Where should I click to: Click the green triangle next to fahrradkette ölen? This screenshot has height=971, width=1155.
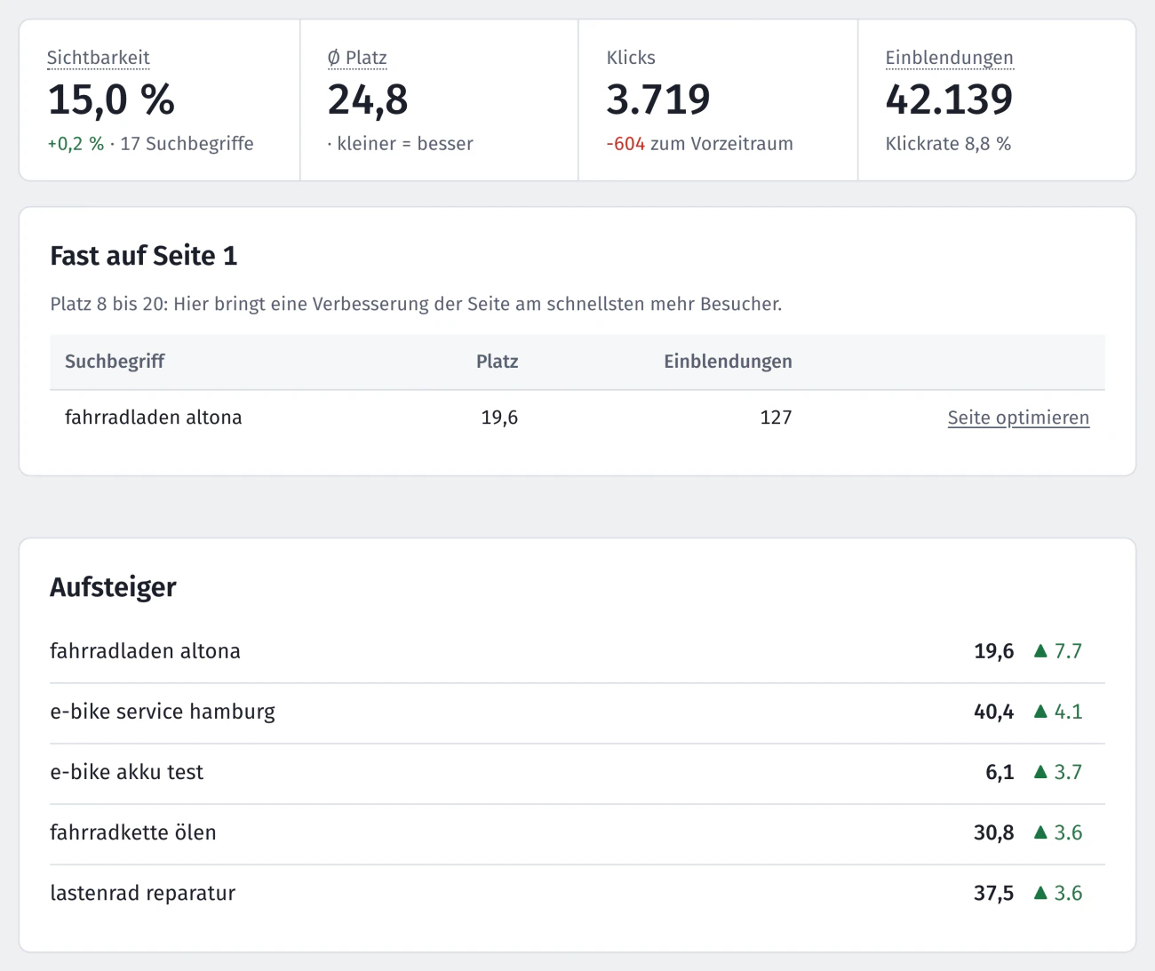pos(1041,832)
